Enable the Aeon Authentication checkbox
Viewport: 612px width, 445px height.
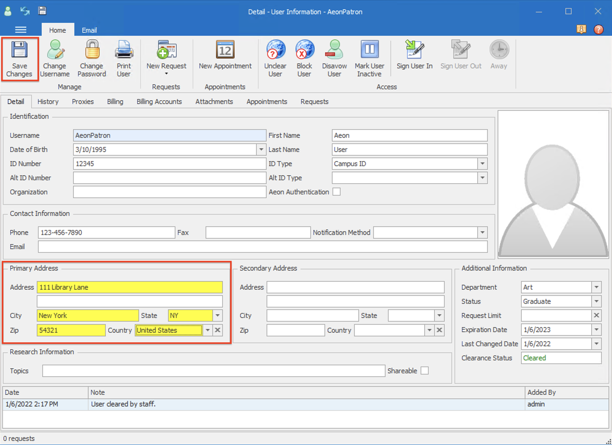(x=337, y=192)
